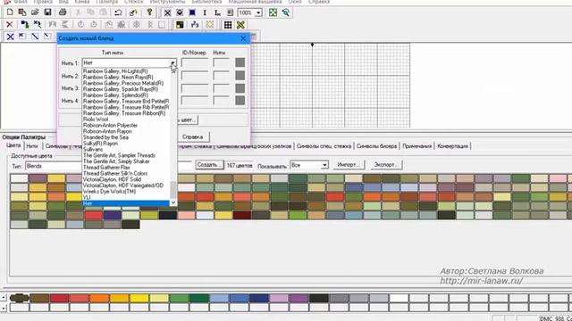This screenshot has height=321, width=572.
Task: Click the New pattern toolbar icon
Action: coord(10,12)
